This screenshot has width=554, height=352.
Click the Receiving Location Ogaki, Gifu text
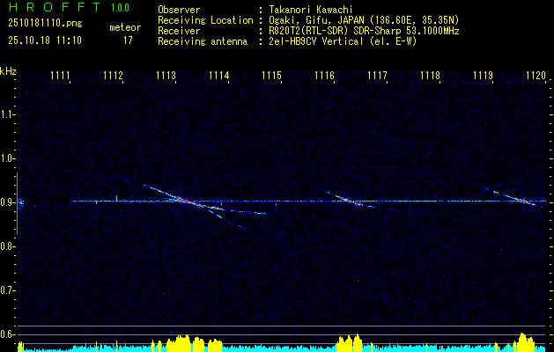click(x=364, y=20)
